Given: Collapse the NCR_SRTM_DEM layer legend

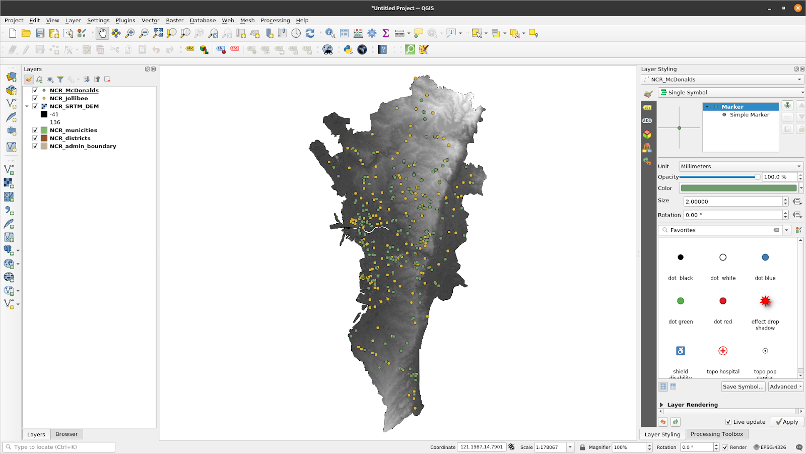Looking at the screenshot, I should point(28,106).
